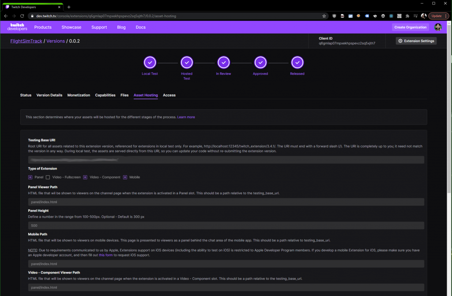Close the Twitch Developers tab
Screen dimensions: 452x296
coord(59,7)
